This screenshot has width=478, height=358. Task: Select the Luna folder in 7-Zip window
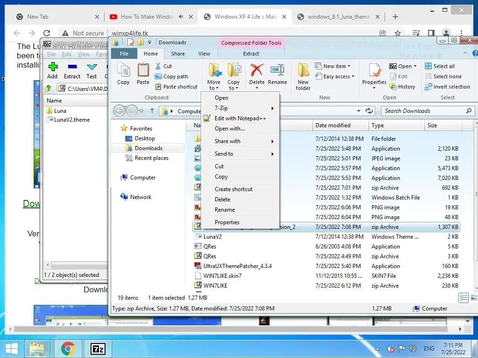tap(60, 111)
